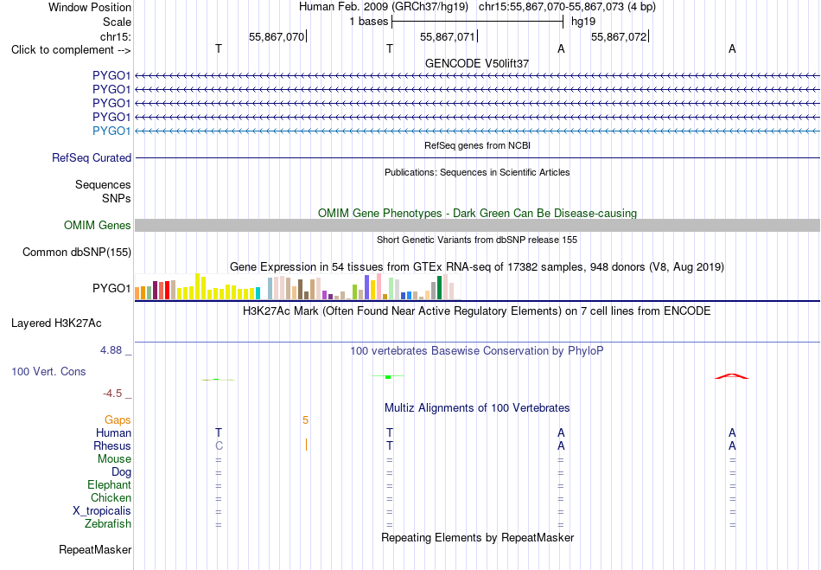Click the 55,867,072 position marker
The image size is (821, 570).
coord(619,36)
